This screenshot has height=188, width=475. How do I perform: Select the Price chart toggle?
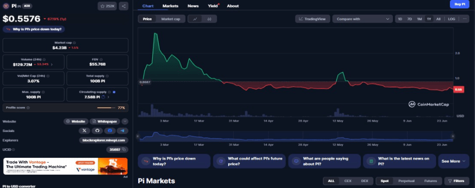tap(147, 19)
